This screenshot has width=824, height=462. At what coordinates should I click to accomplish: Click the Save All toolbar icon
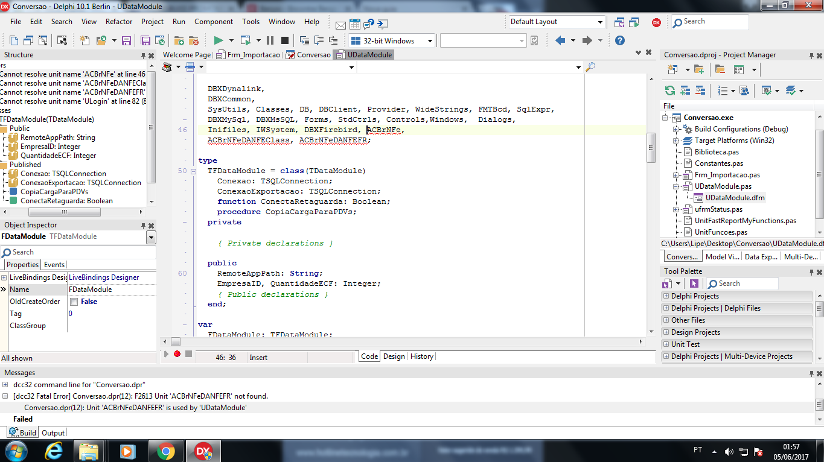click(145, 40)
